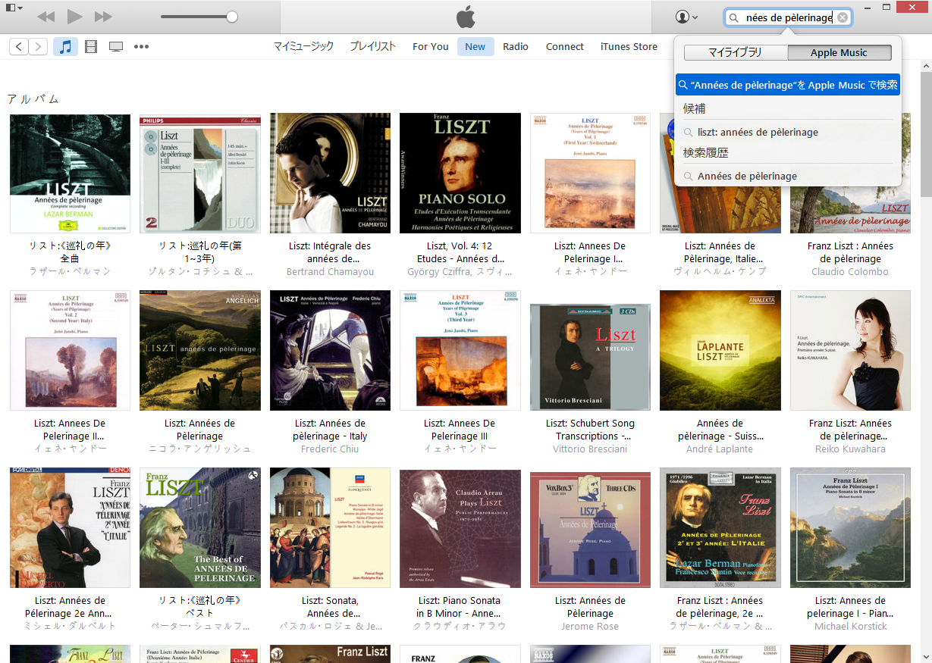Open Reiko Kuwahara album cover
The image size is (932, 663).
850,350
